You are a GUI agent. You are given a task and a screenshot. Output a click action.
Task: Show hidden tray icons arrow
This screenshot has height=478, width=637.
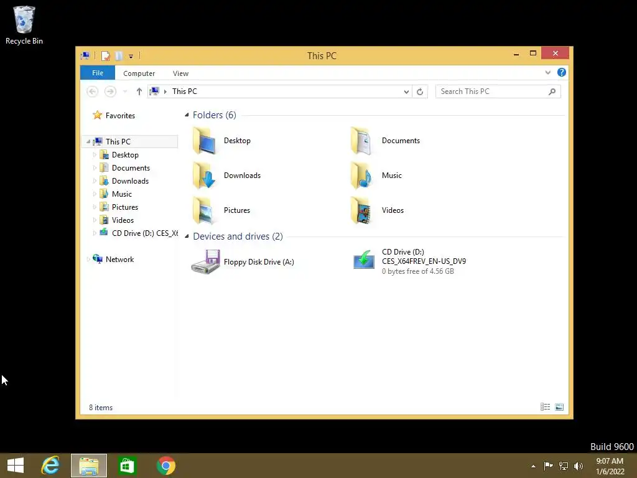tap(533, 466)
